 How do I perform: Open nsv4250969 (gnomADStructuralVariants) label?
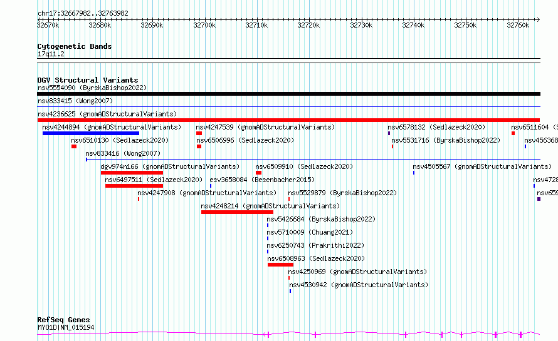[357, 272]
